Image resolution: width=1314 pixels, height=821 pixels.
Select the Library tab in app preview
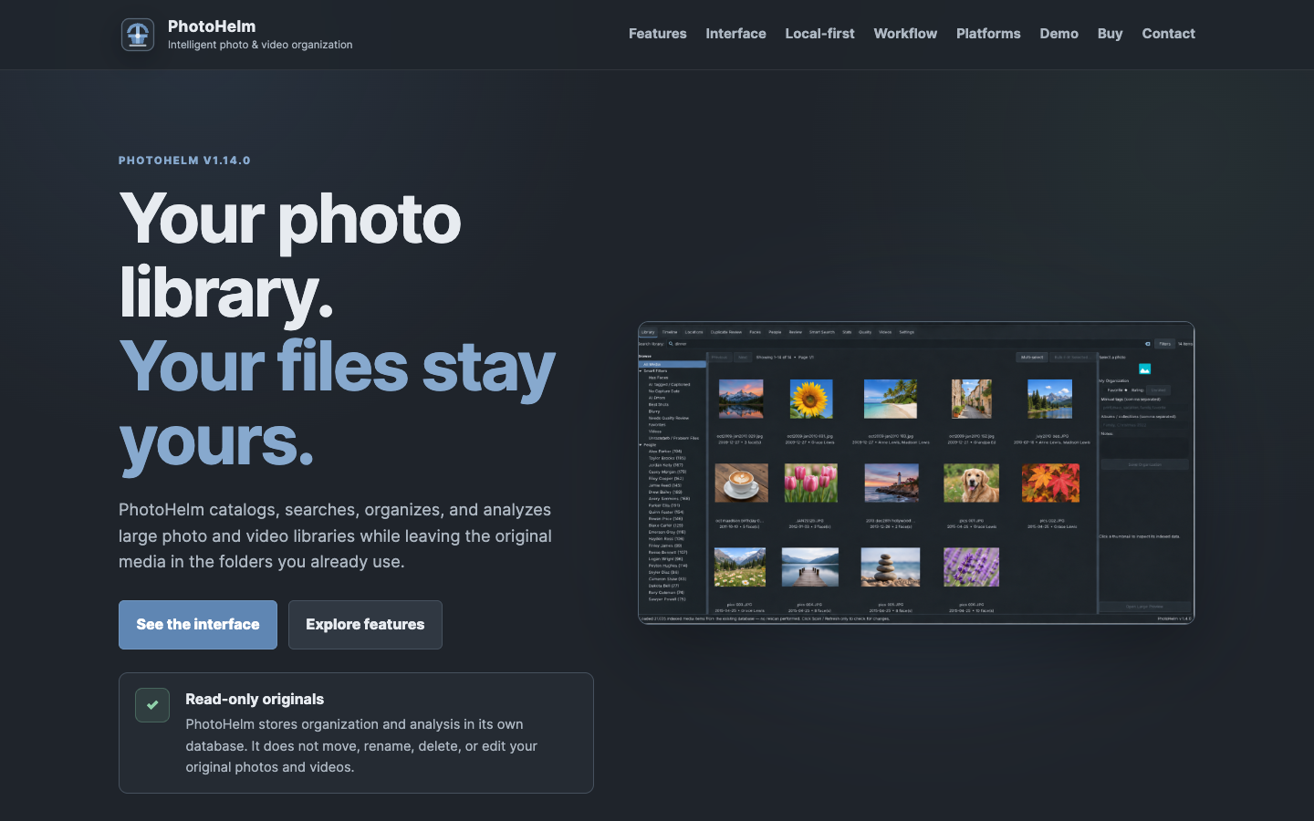[648, 332]
